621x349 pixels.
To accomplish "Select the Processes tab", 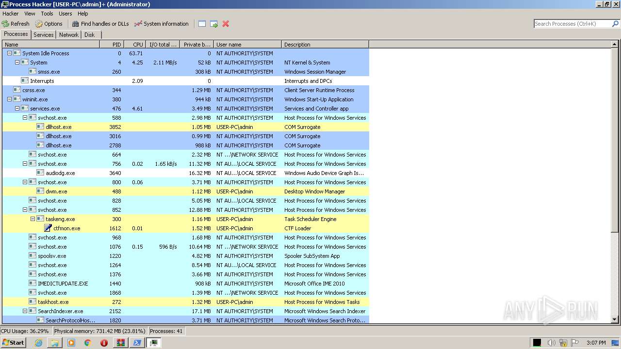I will (x=16, y=34).
